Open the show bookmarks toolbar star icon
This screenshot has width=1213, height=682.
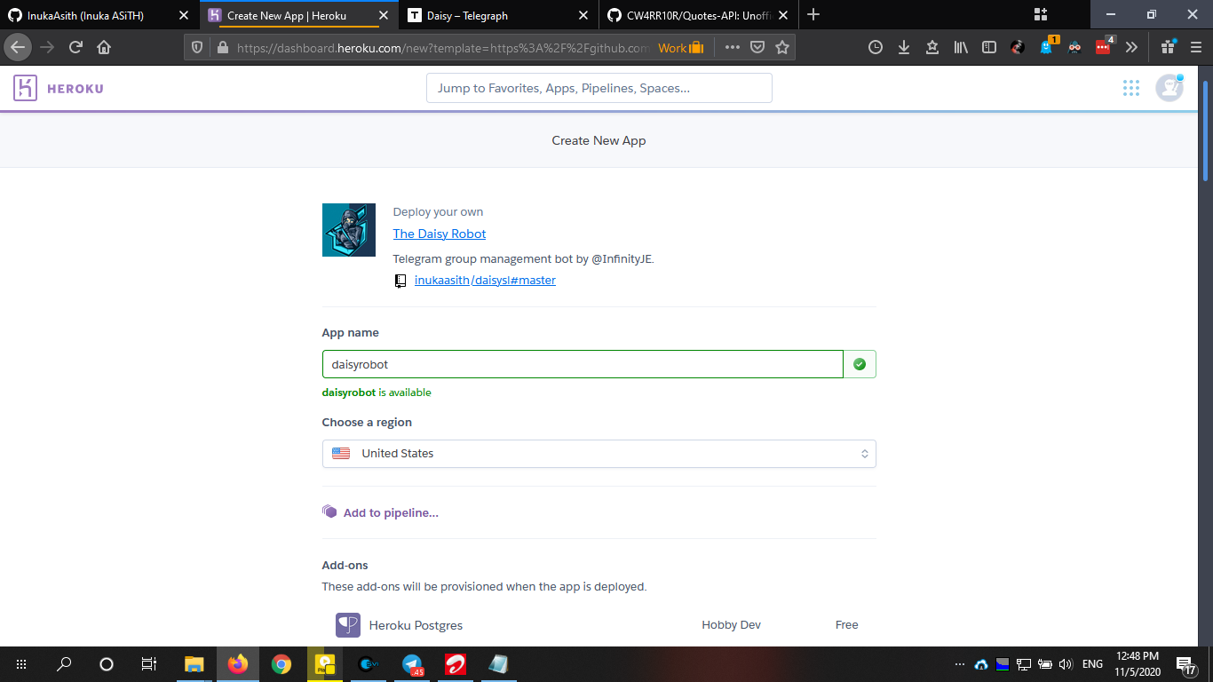click(932, 47)
